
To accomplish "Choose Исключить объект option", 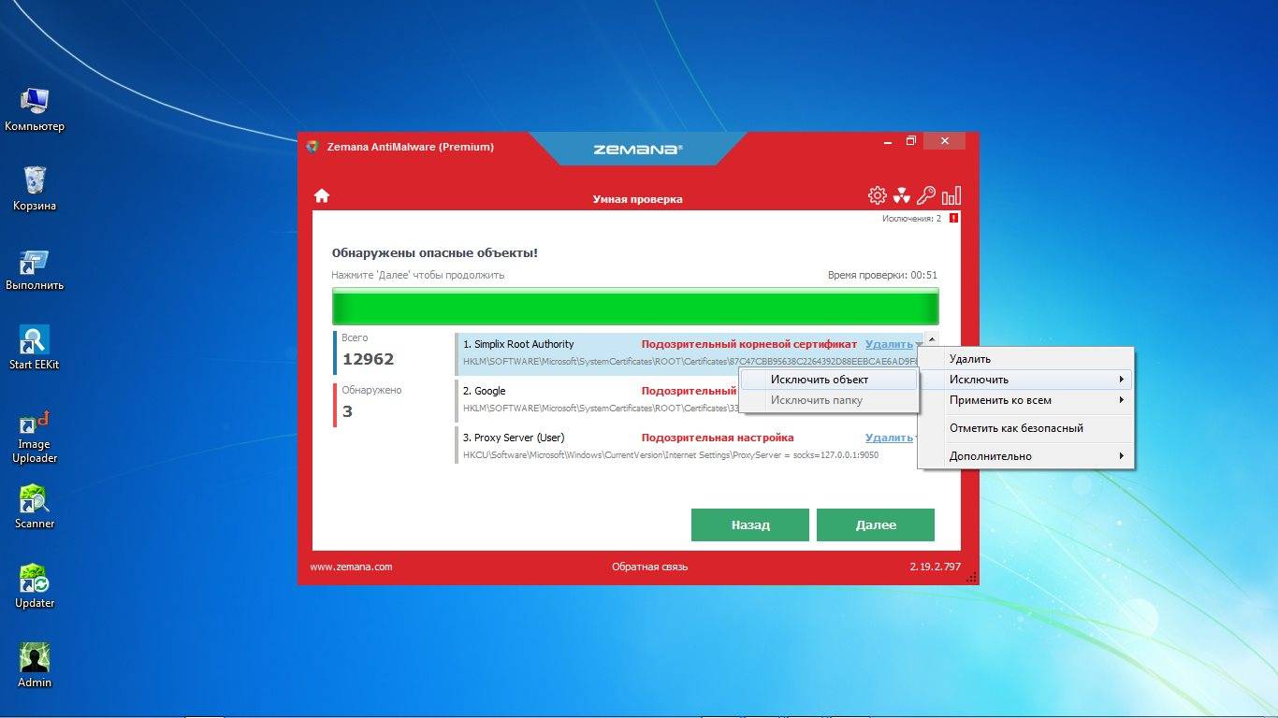I will pyautogui.click(x=829, y=380).
